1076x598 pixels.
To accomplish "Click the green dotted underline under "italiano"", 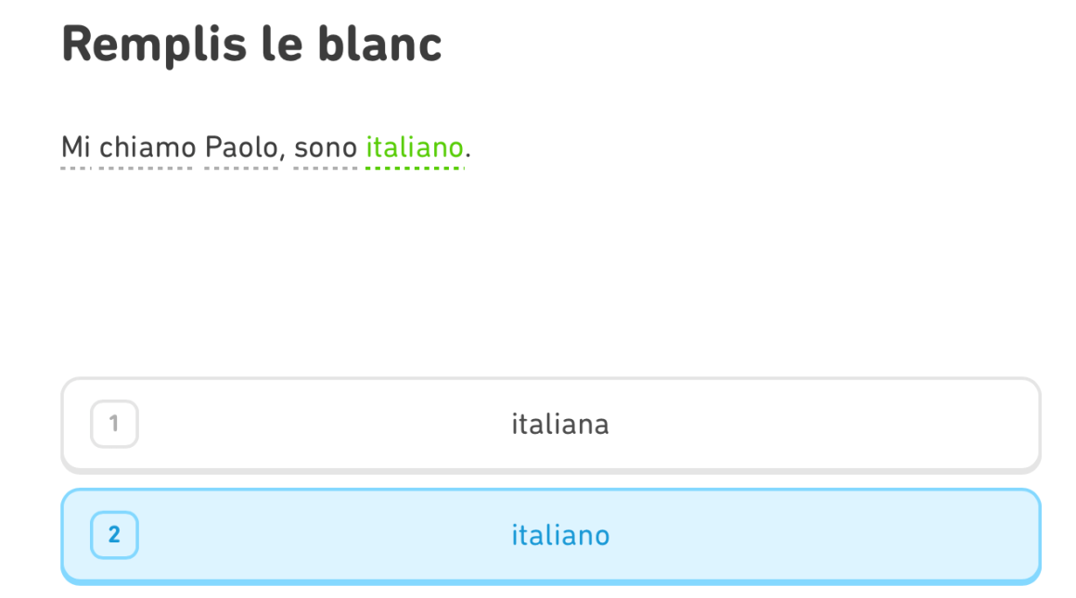I will coord(414,169).
